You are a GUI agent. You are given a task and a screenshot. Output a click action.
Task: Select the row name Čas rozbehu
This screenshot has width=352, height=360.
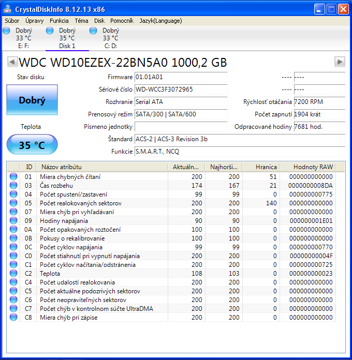[x=56, y=186]
